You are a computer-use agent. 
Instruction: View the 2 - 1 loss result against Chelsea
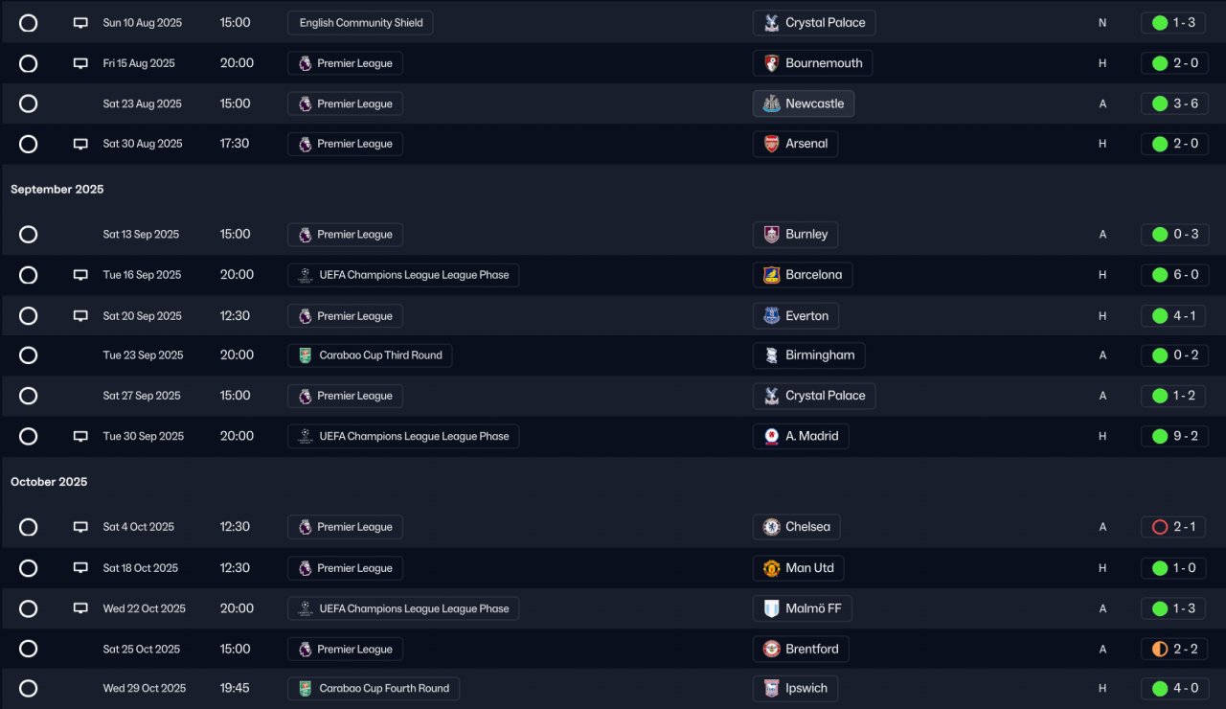coord(1173,527)
